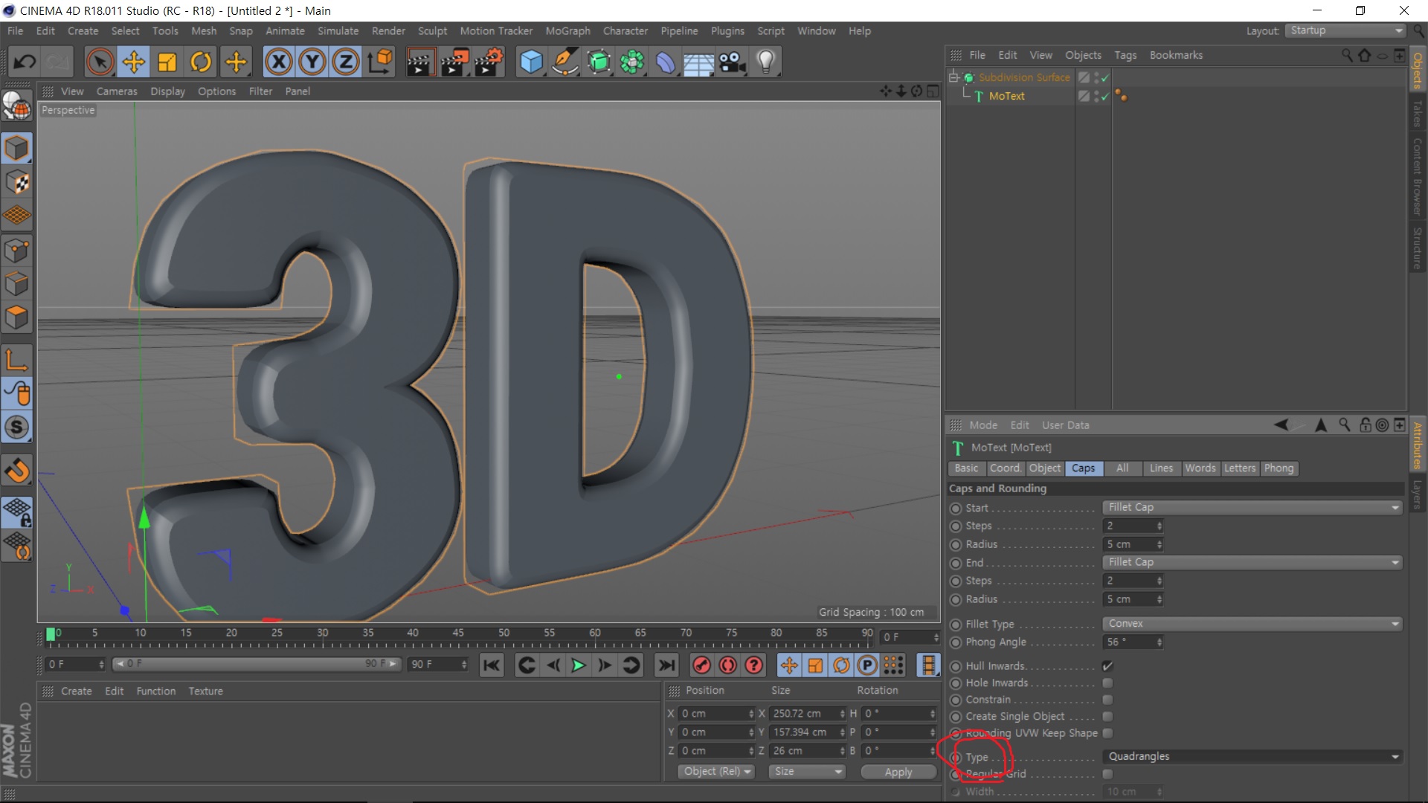This screenshot has width=1428, height=803.
Task: Toggle Regular Grid checkbox
Action: coord(1107,773)
